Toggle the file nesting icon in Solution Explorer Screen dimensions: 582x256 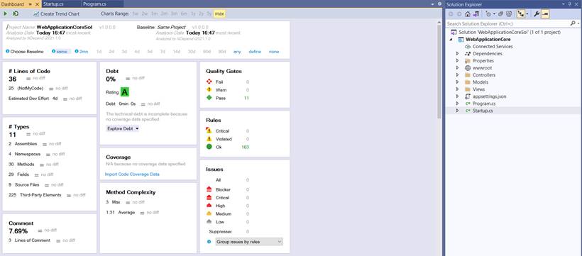[521, 14]
